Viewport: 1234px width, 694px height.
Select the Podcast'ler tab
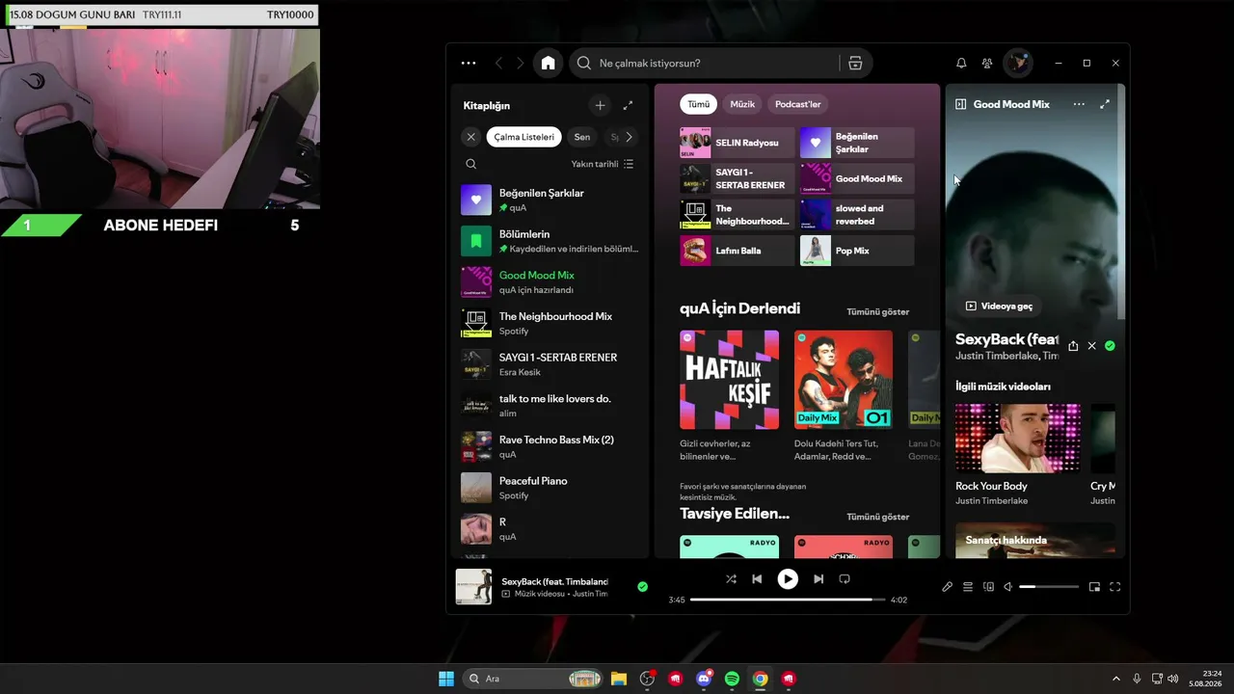tap(798, 104)
